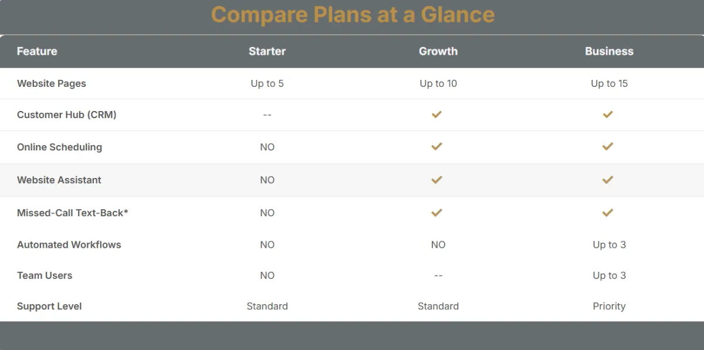The height and width of the screenshot is (350, 704).
Task: Click Growth checkmark for Website Assistant
Action: [x=436, y=180]
